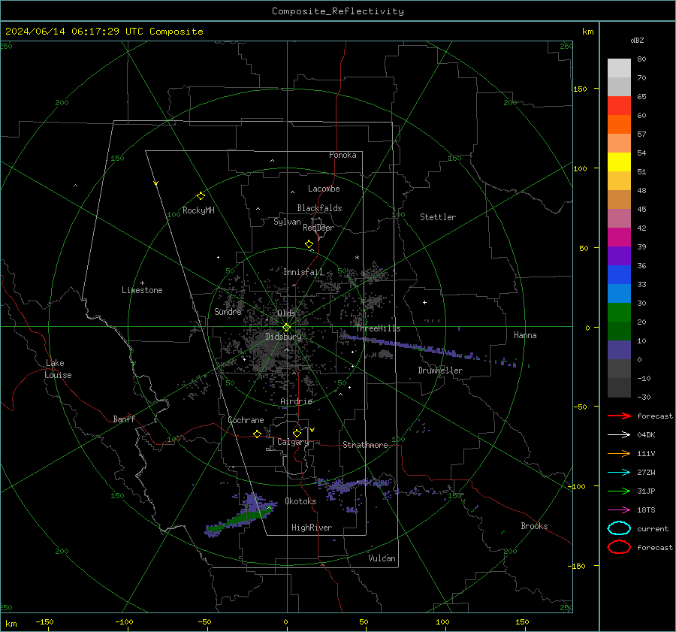Screen dimensions: 676x632
Task: Select the cyan 27ZW arrow icon
Action: point(619,473)
